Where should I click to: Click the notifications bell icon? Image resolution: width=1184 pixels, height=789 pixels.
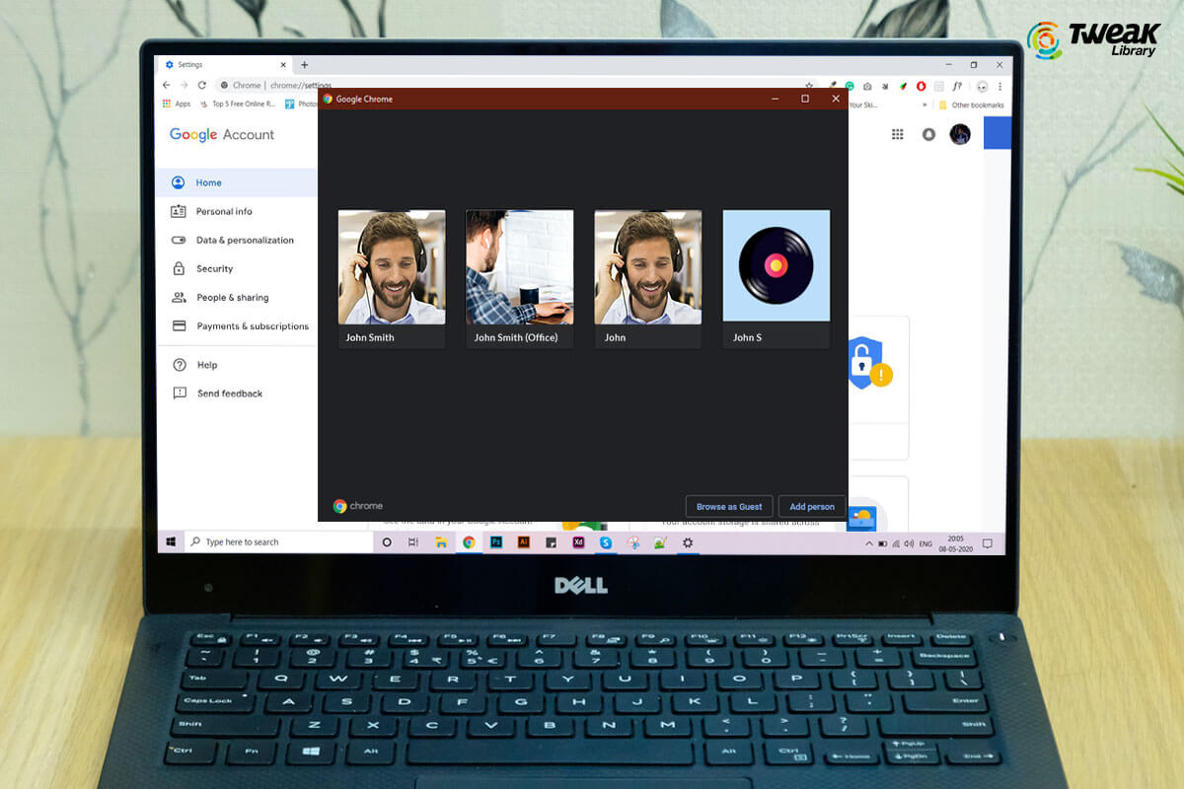pyautogui.click(x=928, y=134)
